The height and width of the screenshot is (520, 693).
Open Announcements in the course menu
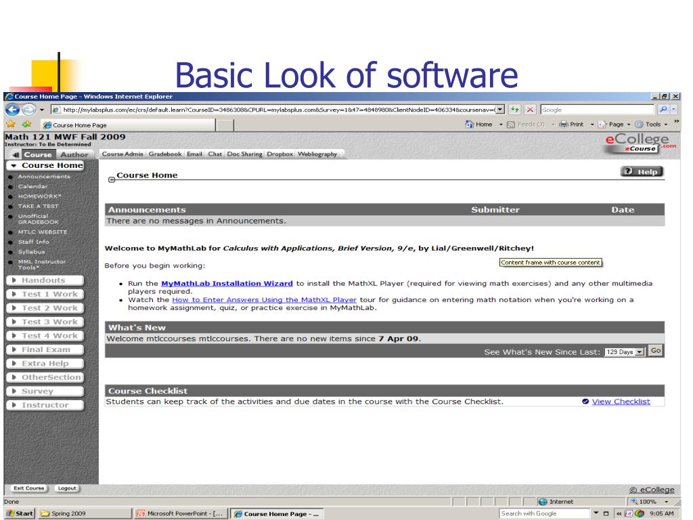44,177
